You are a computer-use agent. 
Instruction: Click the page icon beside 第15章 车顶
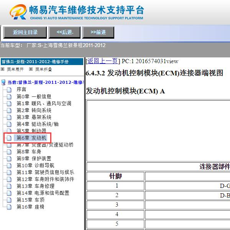pos(9,200)
